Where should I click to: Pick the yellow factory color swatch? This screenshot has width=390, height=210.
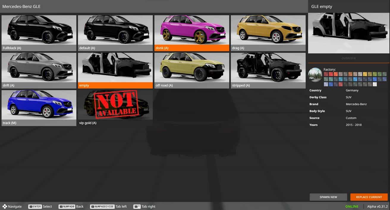(365, 74)
